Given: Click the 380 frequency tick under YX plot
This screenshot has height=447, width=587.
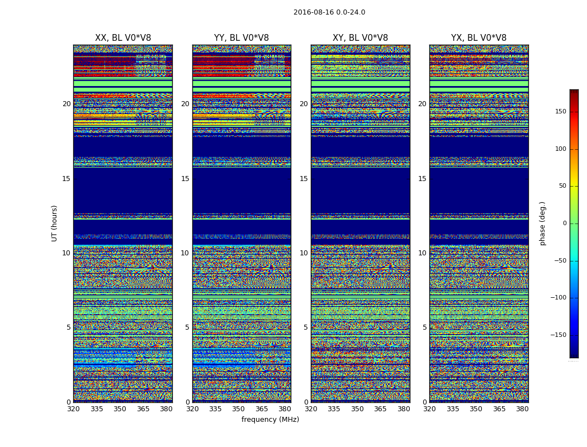Looking at the screenshot, I should click(522, 409).
